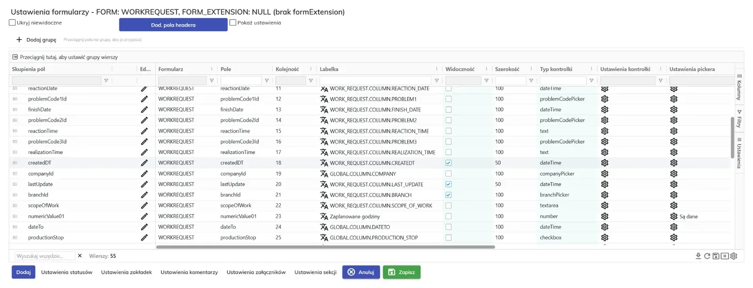The width and height of the screenshot is (753, 288).
Task: Open Ustawienia komentarzy
Action: point(189,272)
